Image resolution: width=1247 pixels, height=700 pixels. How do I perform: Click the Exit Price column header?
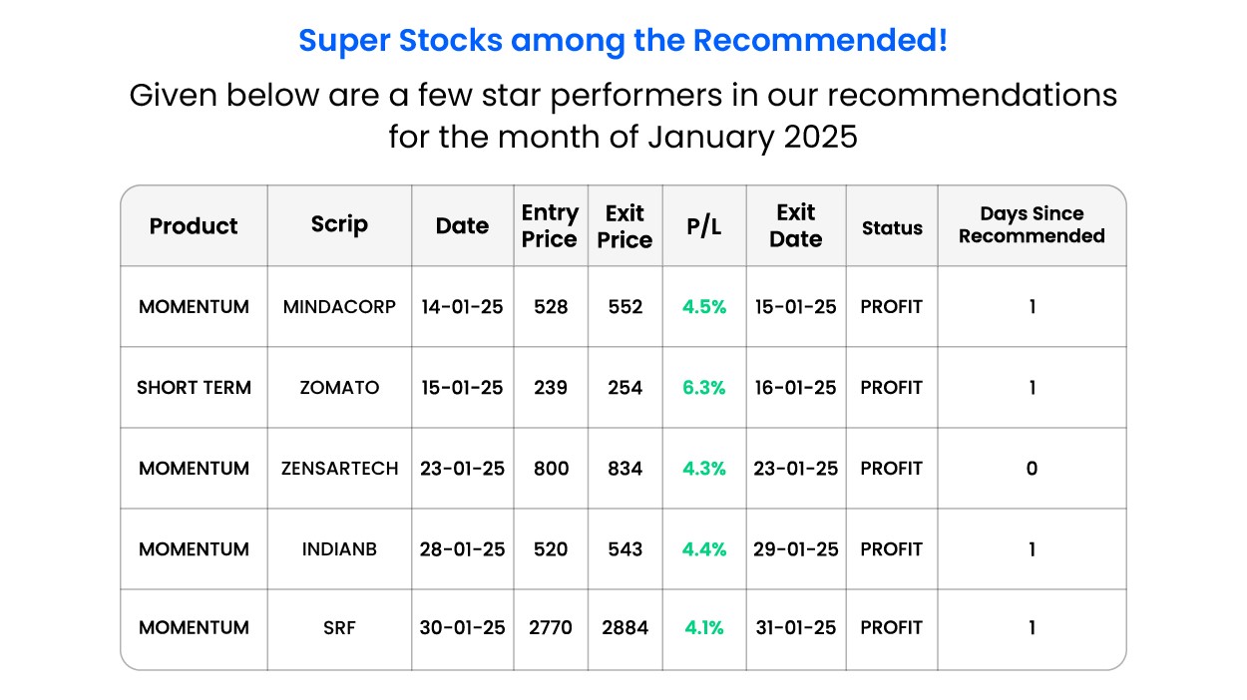624,226
